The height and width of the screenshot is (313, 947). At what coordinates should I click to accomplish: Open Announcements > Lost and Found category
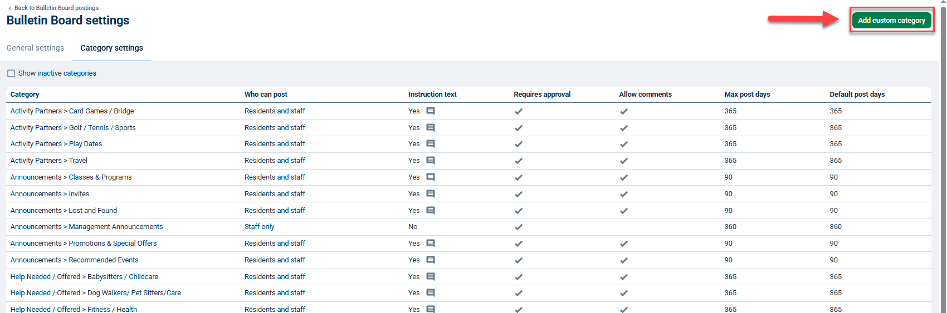[x=64, y=211]
